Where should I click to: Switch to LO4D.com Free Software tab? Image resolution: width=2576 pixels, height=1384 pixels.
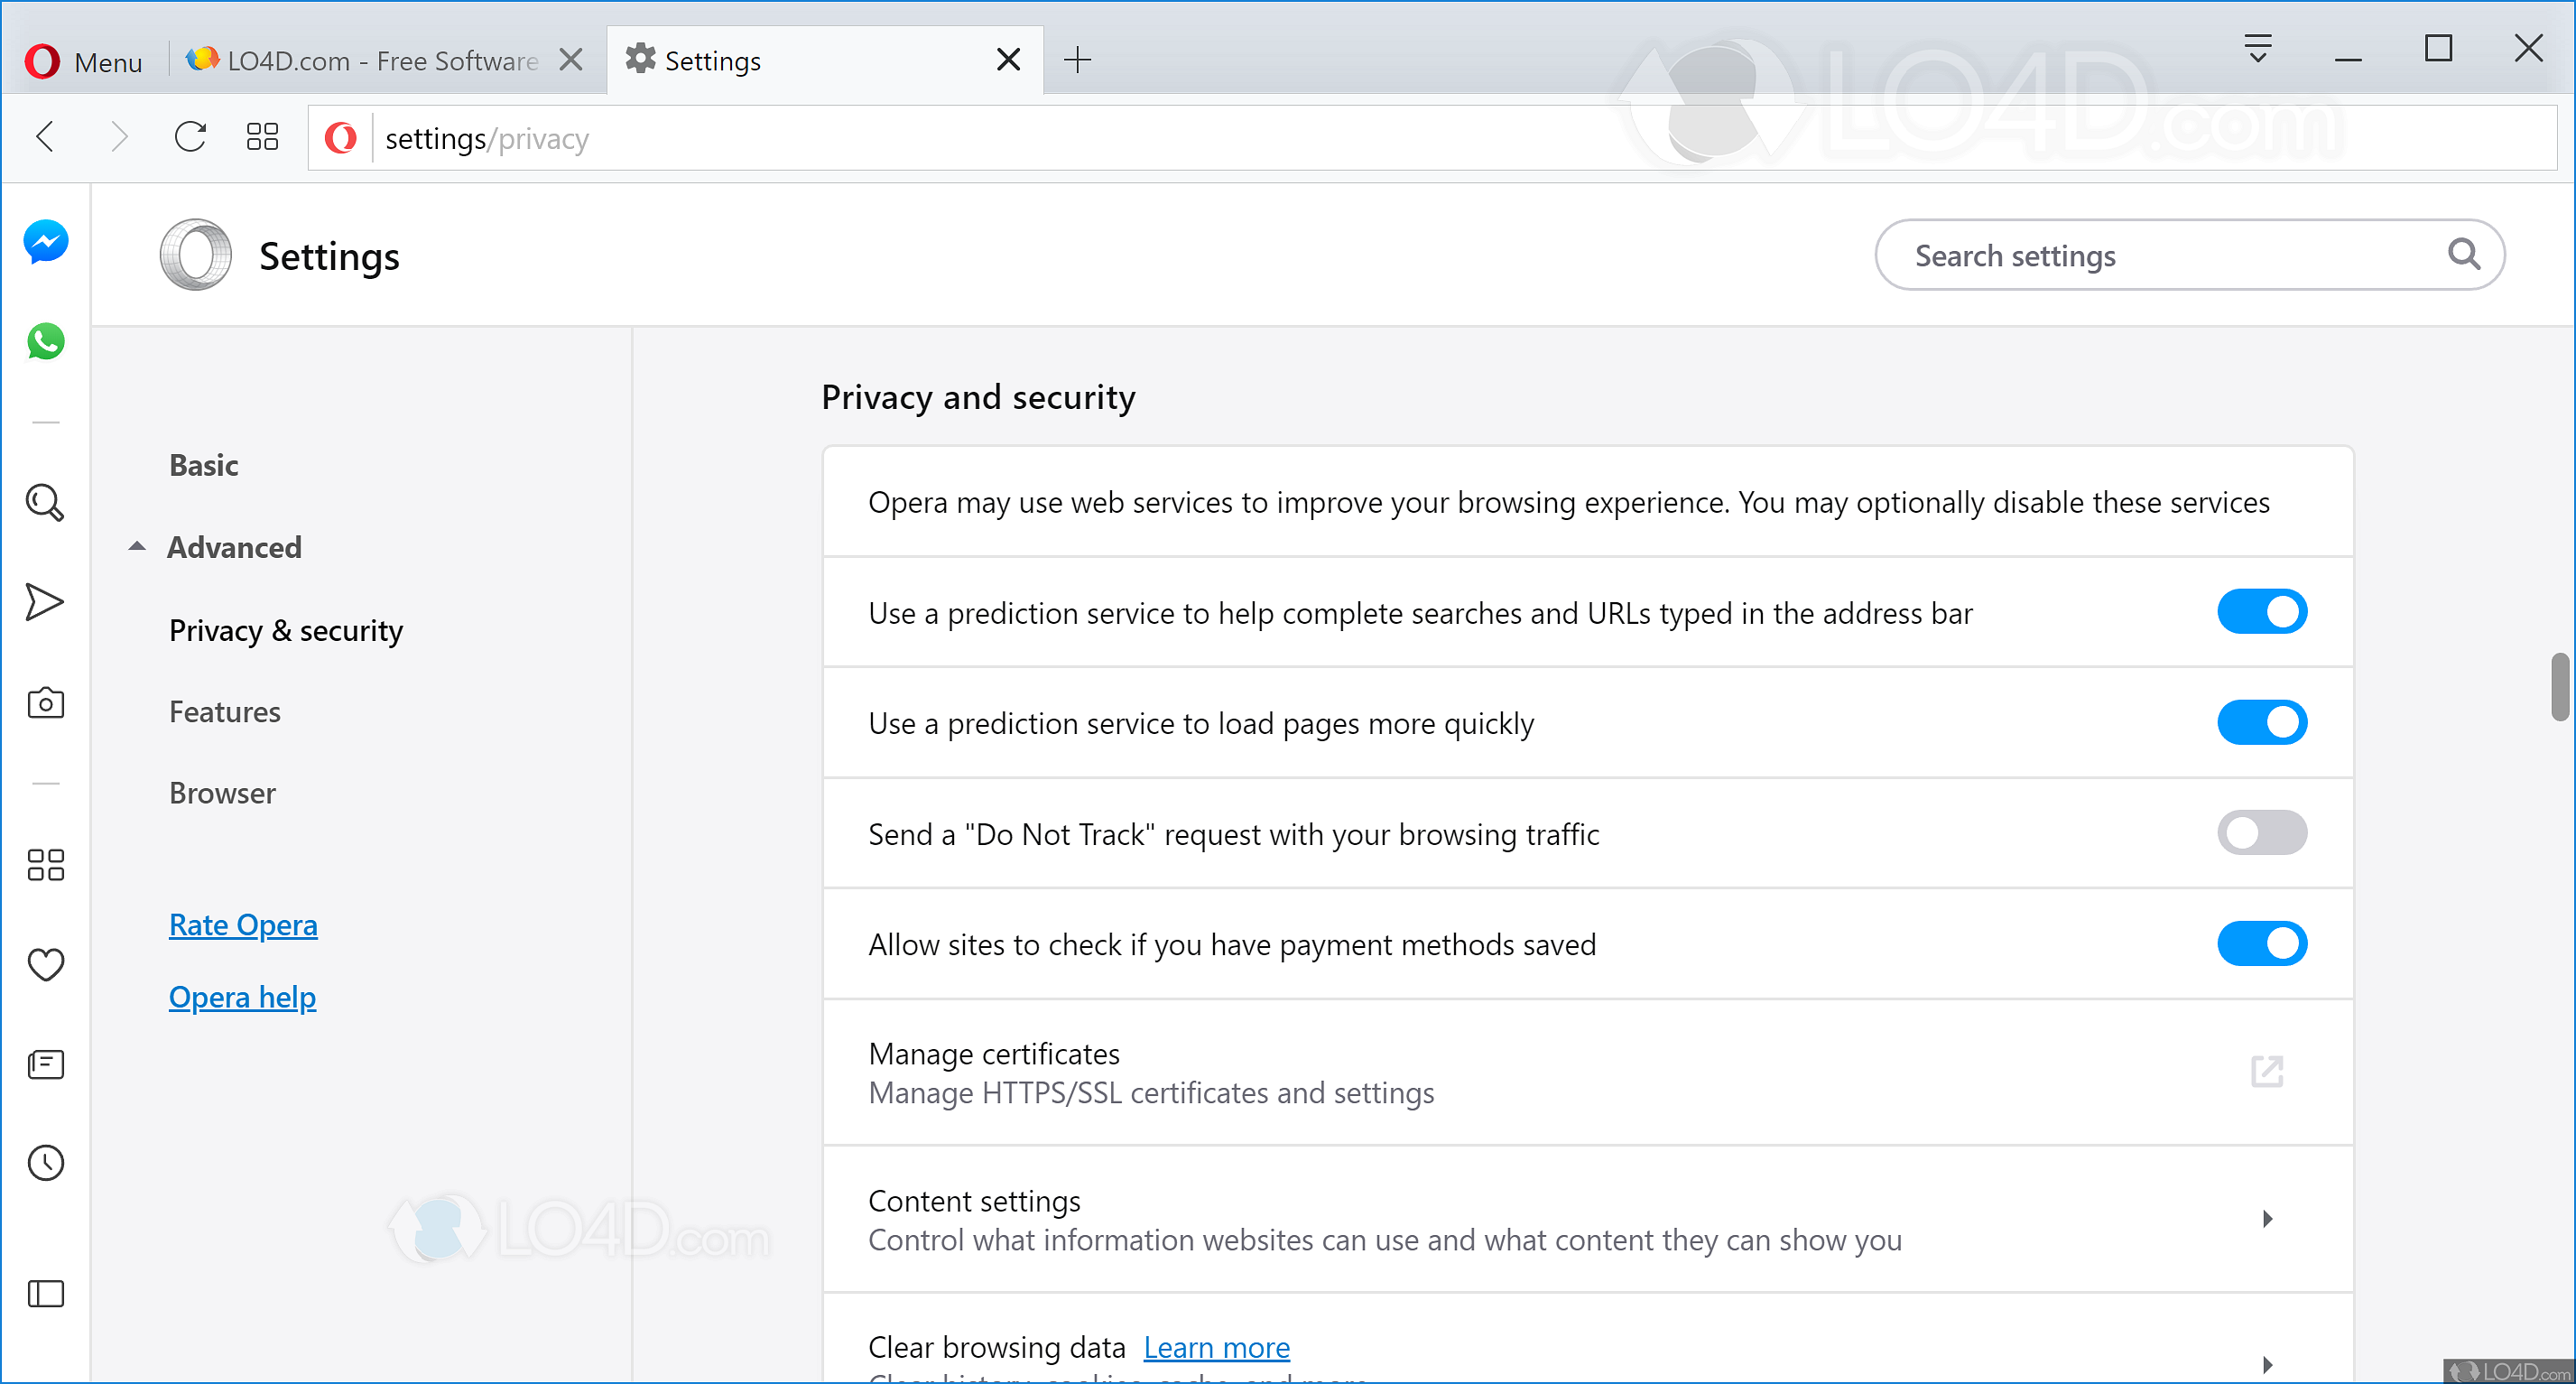click(x=382, y=61)
